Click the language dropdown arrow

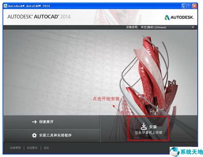pyautogui.click(x=193, y=27)
